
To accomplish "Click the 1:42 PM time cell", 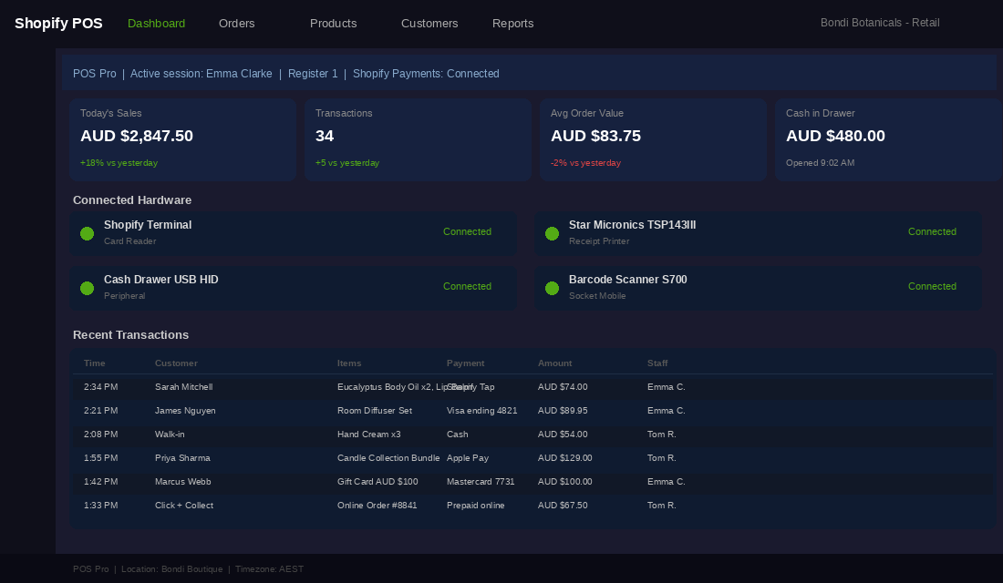I will pyautogui.click(x=100, y=481).
